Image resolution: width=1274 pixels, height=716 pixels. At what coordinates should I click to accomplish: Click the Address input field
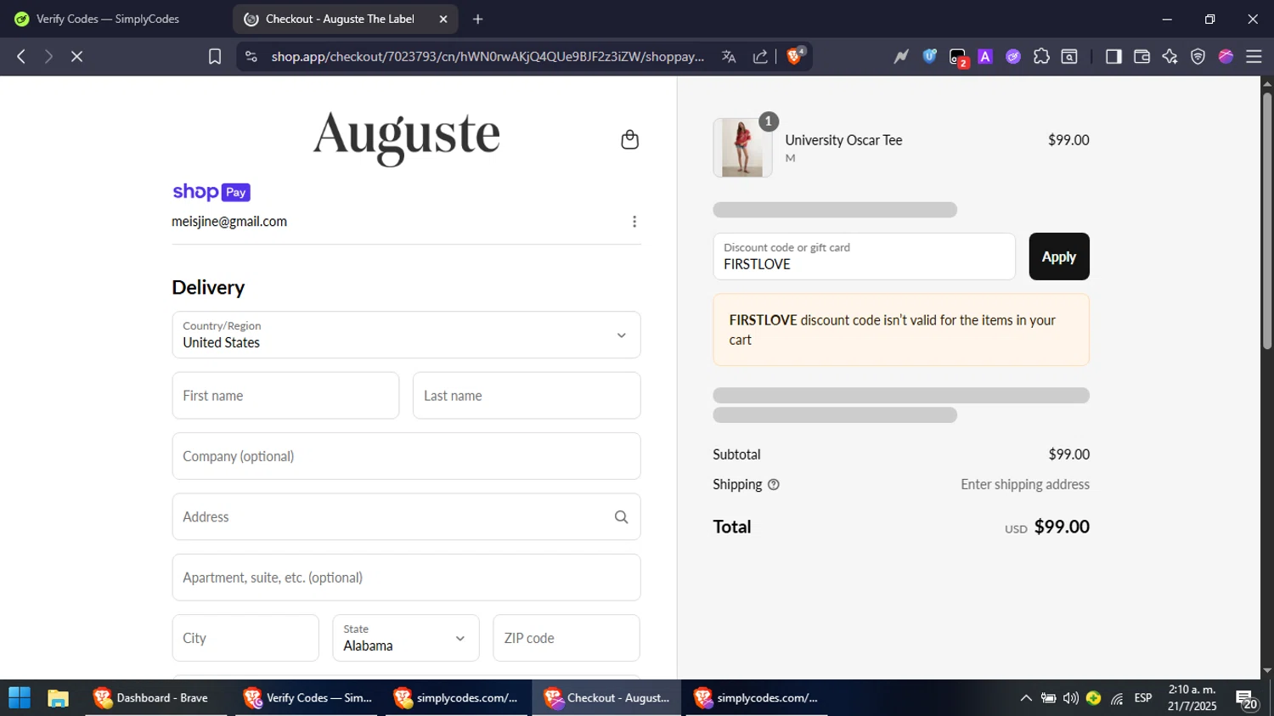click(x=406, y=517)
